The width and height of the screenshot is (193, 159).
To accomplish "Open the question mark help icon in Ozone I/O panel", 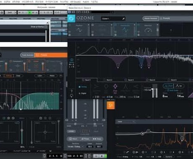I will pyautogui.click(x=72, y=91).
